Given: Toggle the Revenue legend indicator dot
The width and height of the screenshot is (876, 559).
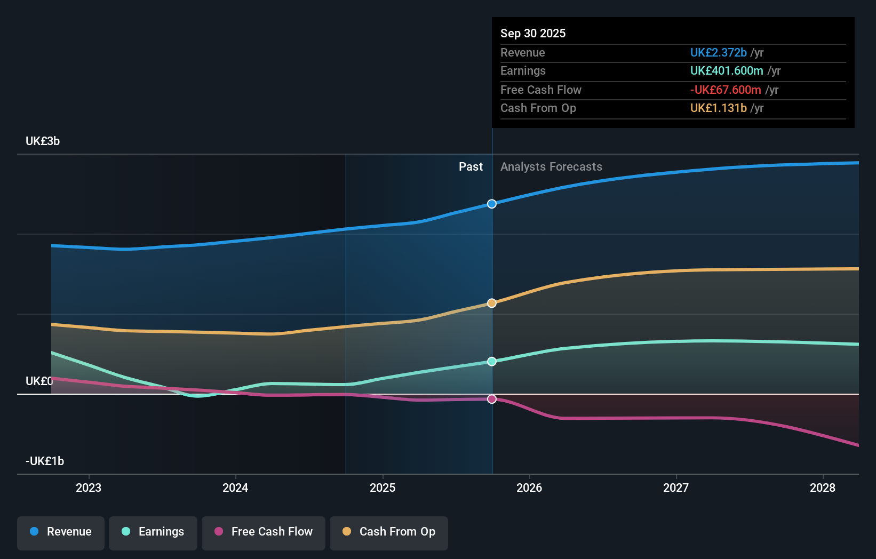Looking at the screenshot, I should tap(34, 532).
